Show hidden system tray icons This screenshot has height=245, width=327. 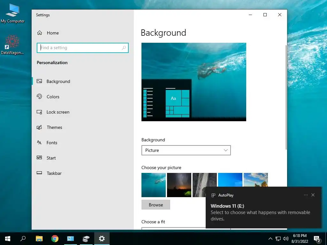[270, 239]
